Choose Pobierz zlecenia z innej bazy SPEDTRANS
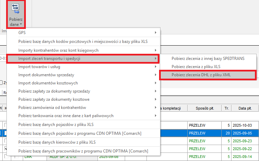This screenshot has width=259, height=161. (208, 58)
